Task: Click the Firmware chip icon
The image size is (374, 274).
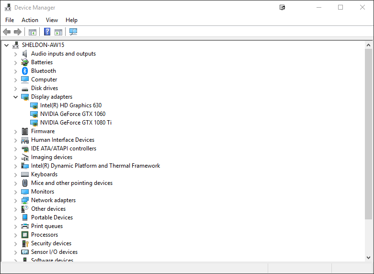Action: pos(25,131)
